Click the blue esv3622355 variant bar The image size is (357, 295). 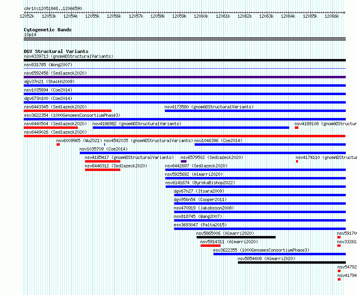click(x=280, y=254)
